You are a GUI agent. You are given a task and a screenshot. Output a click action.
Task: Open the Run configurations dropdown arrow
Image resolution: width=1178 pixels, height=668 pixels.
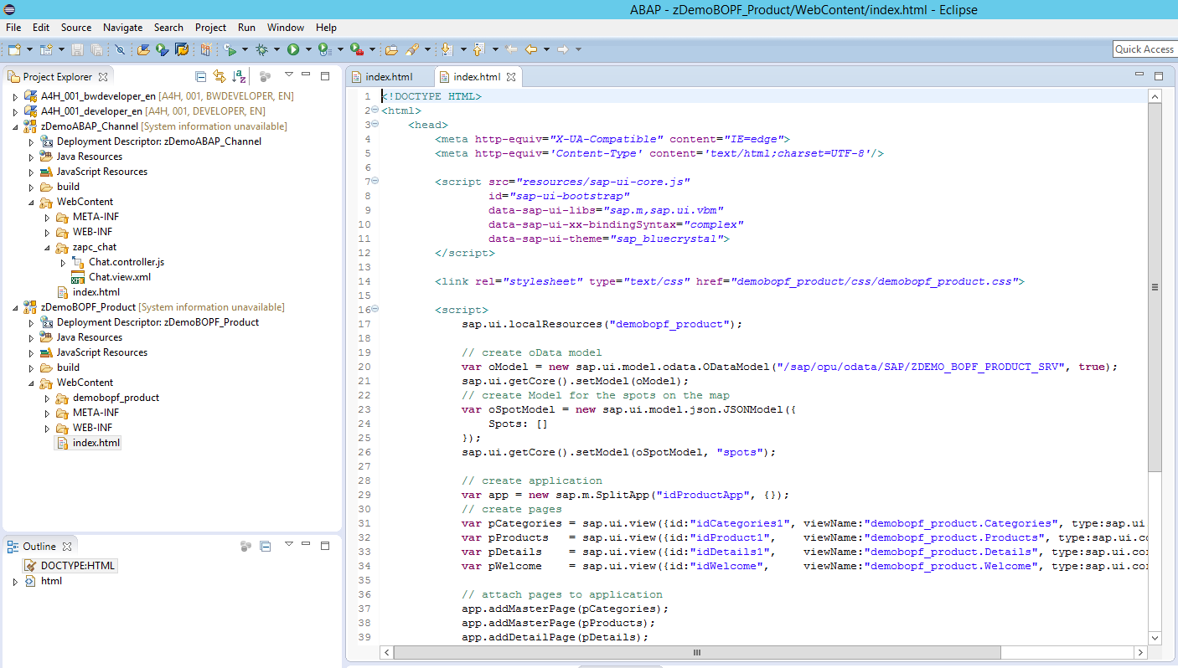point(307,50)
